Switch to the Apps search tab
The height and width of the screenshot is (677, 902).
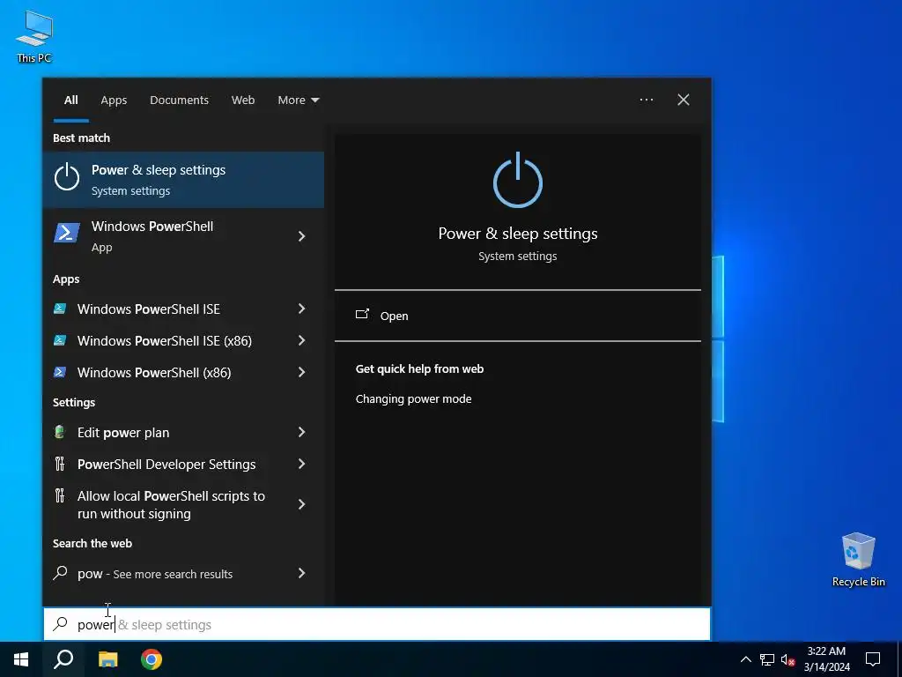click(114, 100)
